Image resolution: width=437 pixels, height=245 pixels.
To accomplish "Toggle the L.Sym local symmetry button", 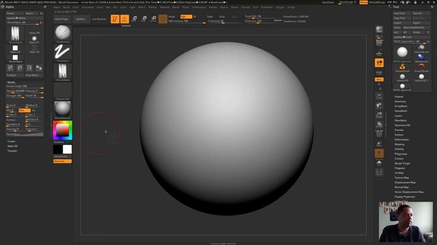I will pyautogui.click(x=379, y=73).
